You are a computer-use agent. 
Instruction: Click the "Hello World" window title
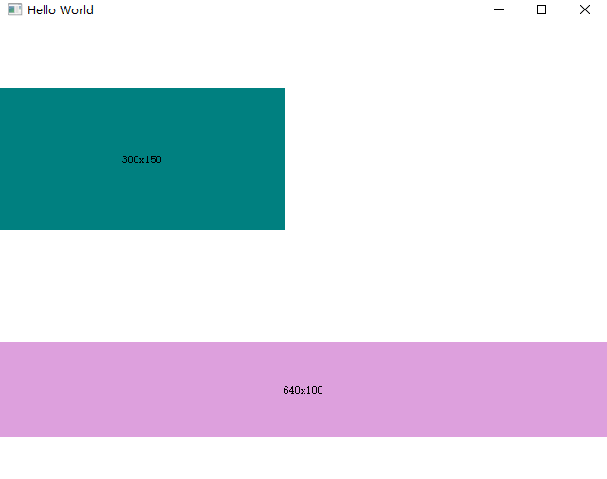pyautogui.click(x=61, y=10)
